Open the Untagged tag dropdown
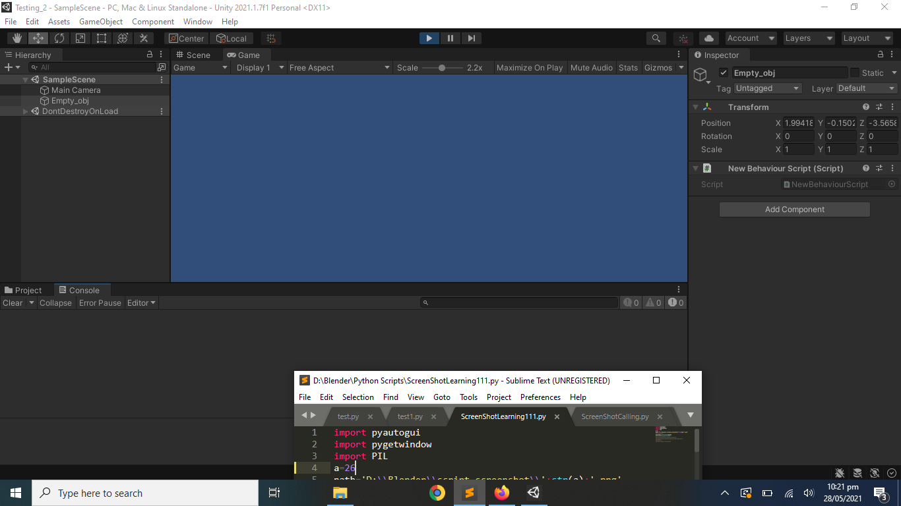 [768, 88]
